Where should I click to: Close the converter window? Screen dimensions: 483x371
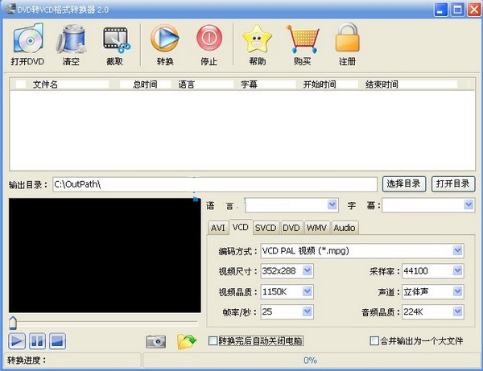tap(474, 10)
